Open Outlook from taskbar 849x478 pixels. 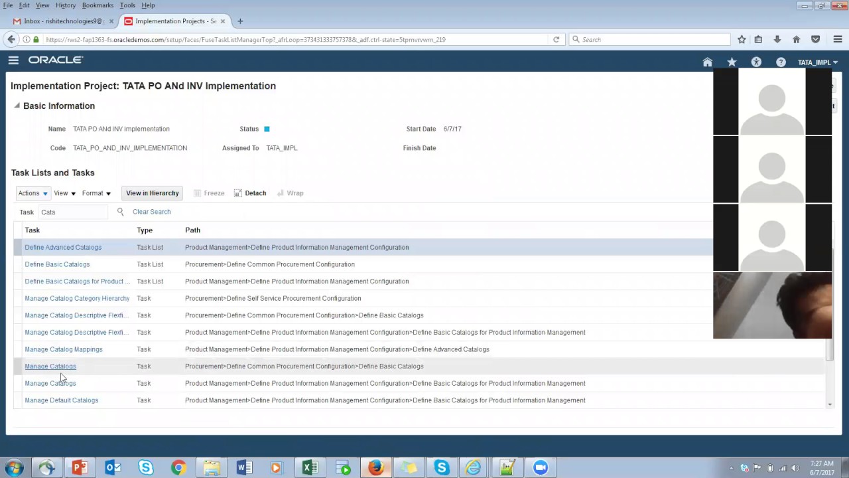[113, 468]
